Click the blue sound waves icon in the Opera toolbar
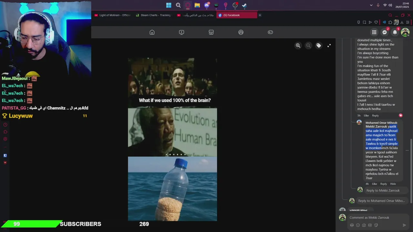 pos(384,22)
